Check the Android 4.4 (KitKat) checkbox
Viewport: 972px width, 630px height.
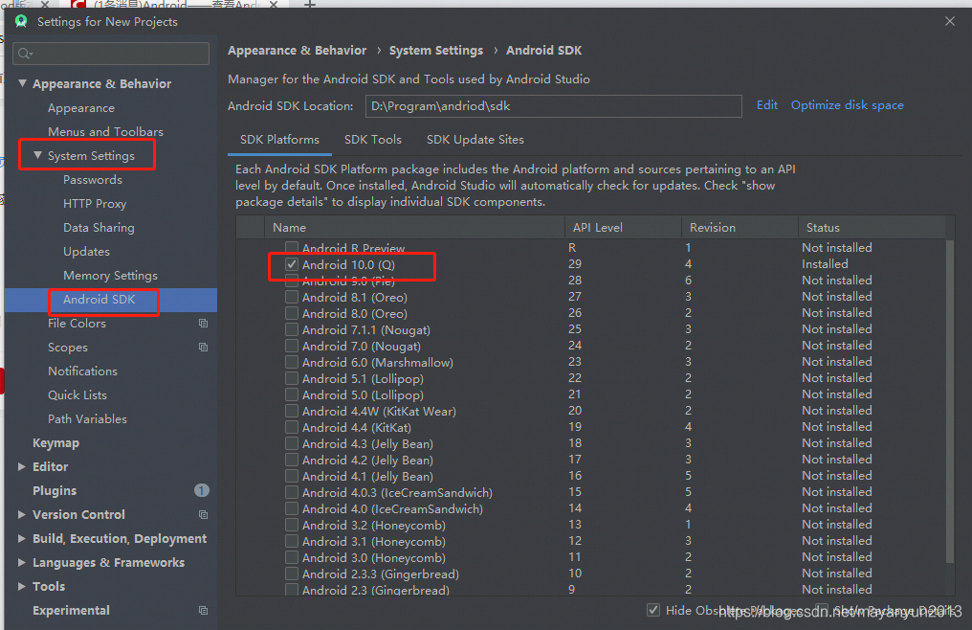point(292,427)
